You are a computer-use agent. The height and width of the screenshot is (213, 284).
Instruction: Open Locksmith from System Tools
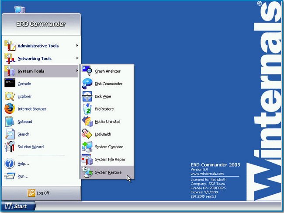pyautogui.click(x=107, y=134)
